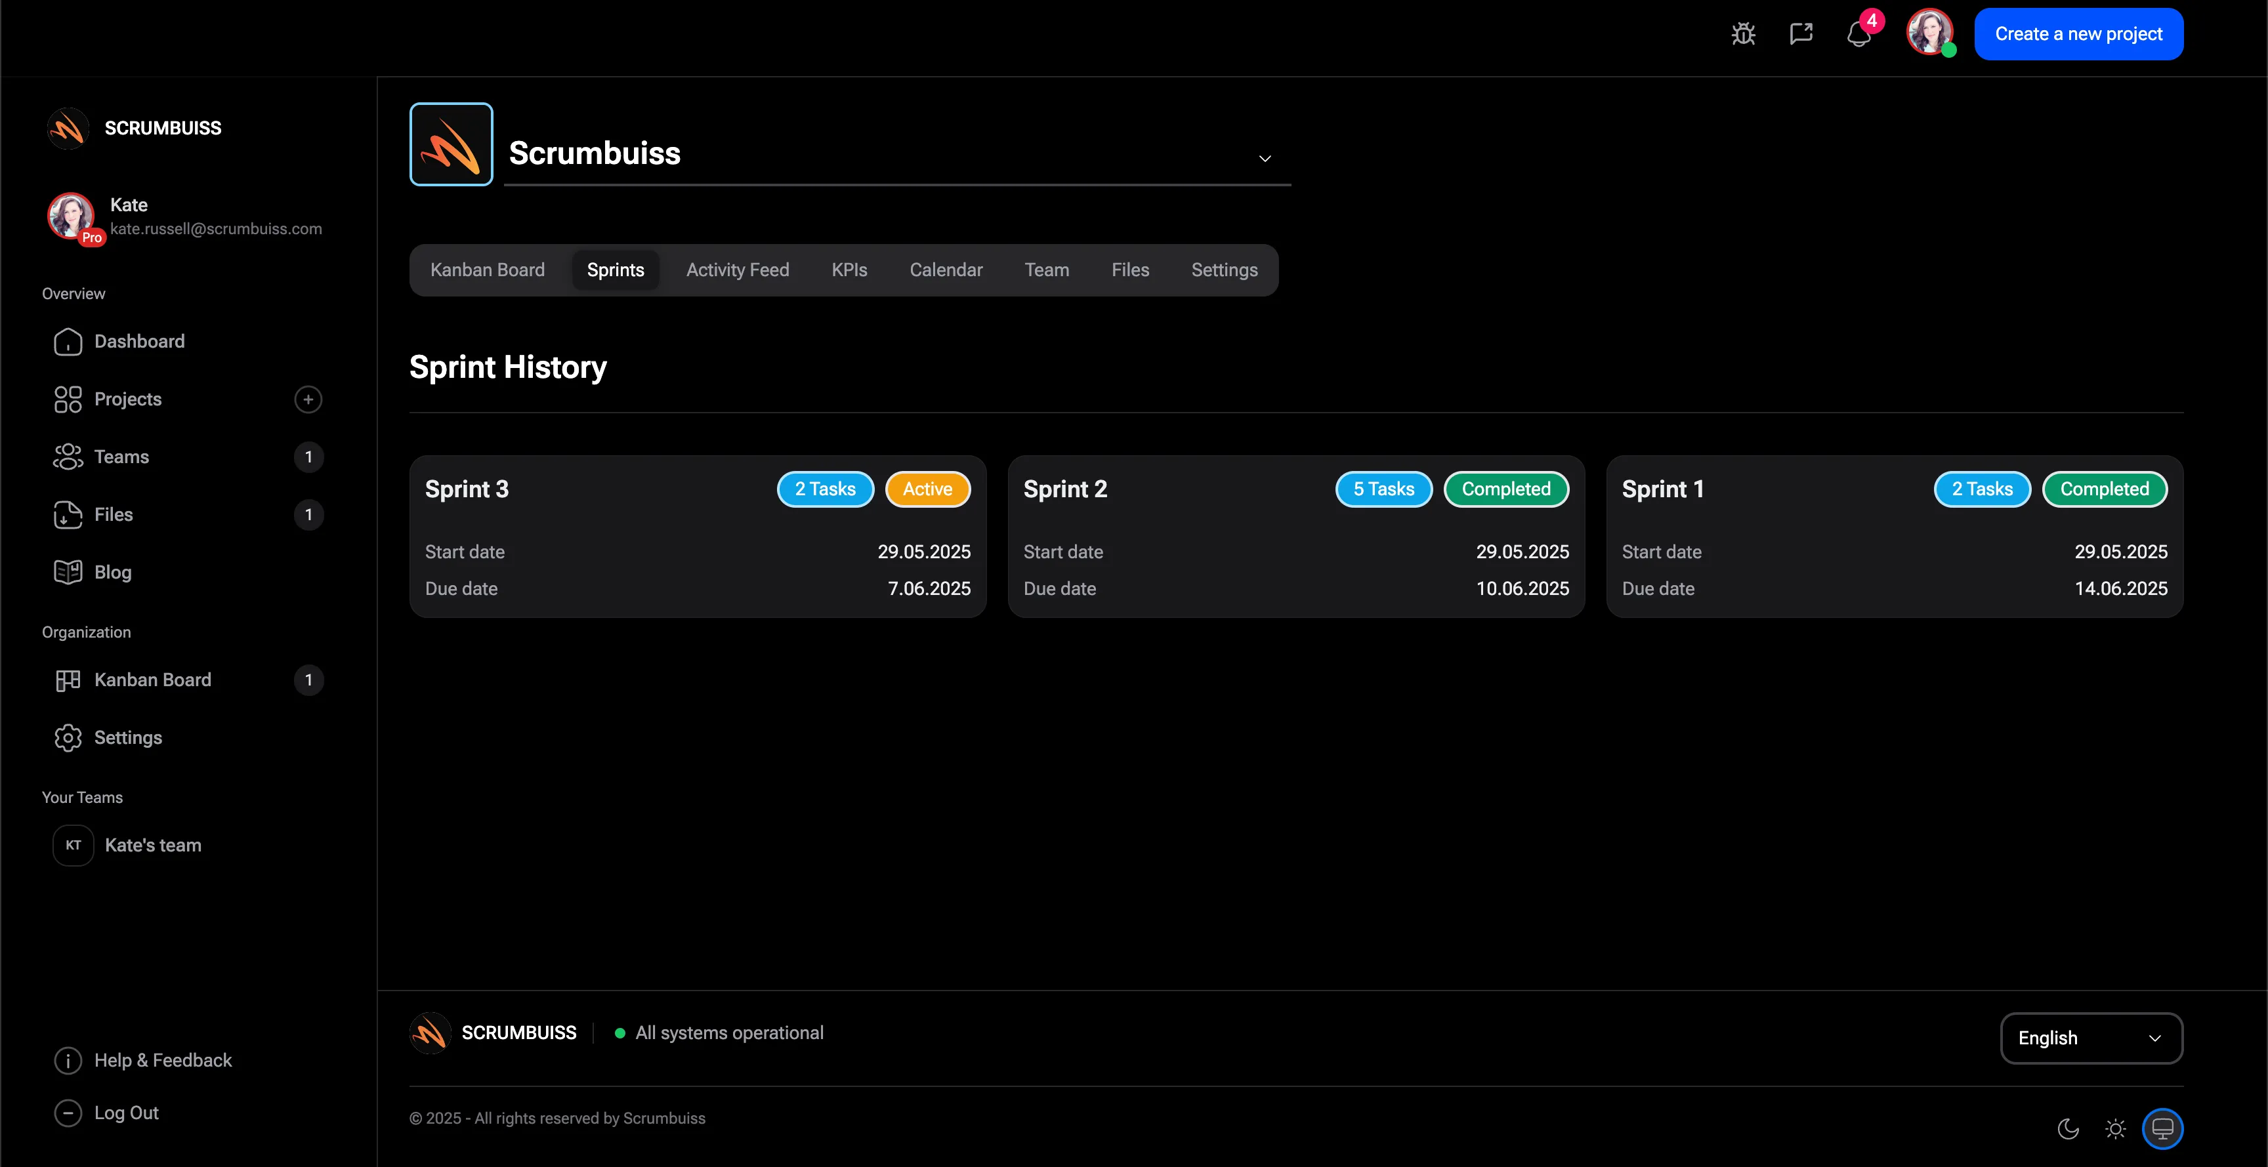Open the notifications bell
2268x1167 pixels.
(x=1858, y=34)
